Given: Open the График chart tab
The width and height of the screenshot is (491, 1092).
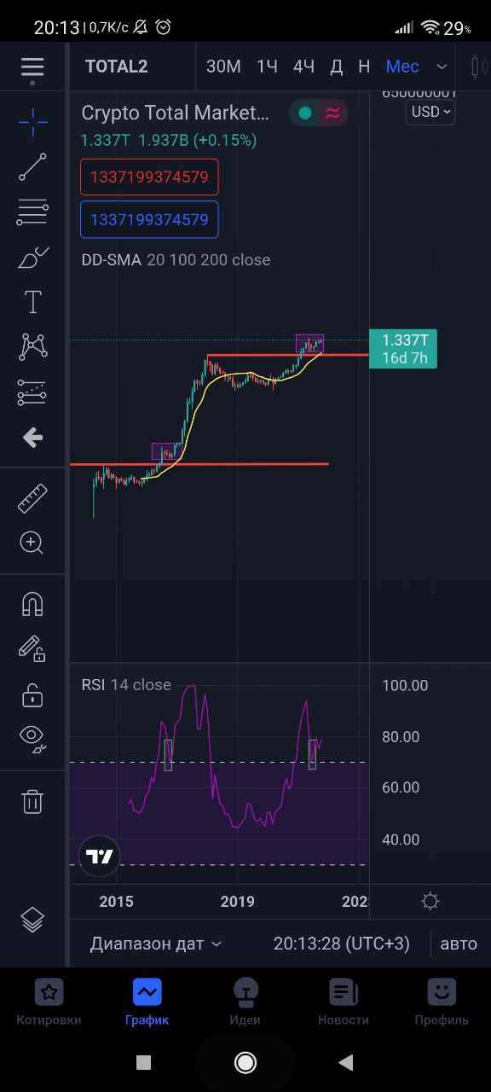Looking at the screenshot, I should (147, 1002).
